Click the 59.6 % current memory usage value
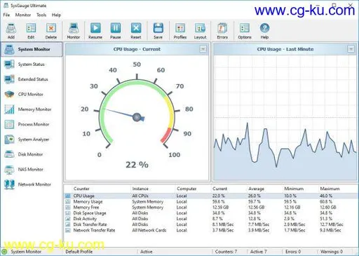Image resolution: width=359 pixels, height=256 pixels. point(218,201)
